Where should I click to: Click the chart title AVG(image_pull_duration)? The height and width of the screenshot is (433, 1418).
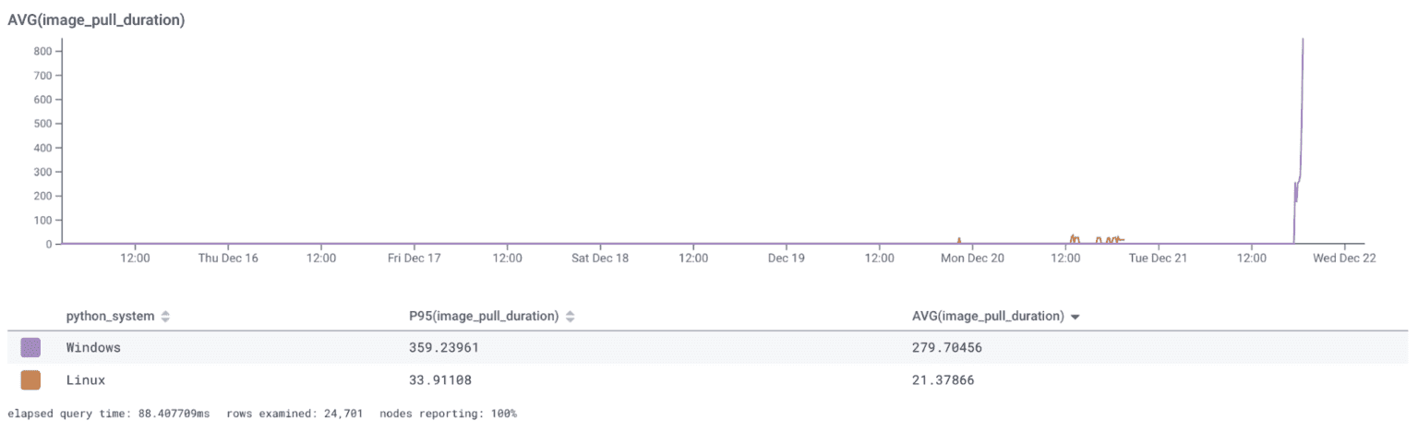click(x=96, y=20)
